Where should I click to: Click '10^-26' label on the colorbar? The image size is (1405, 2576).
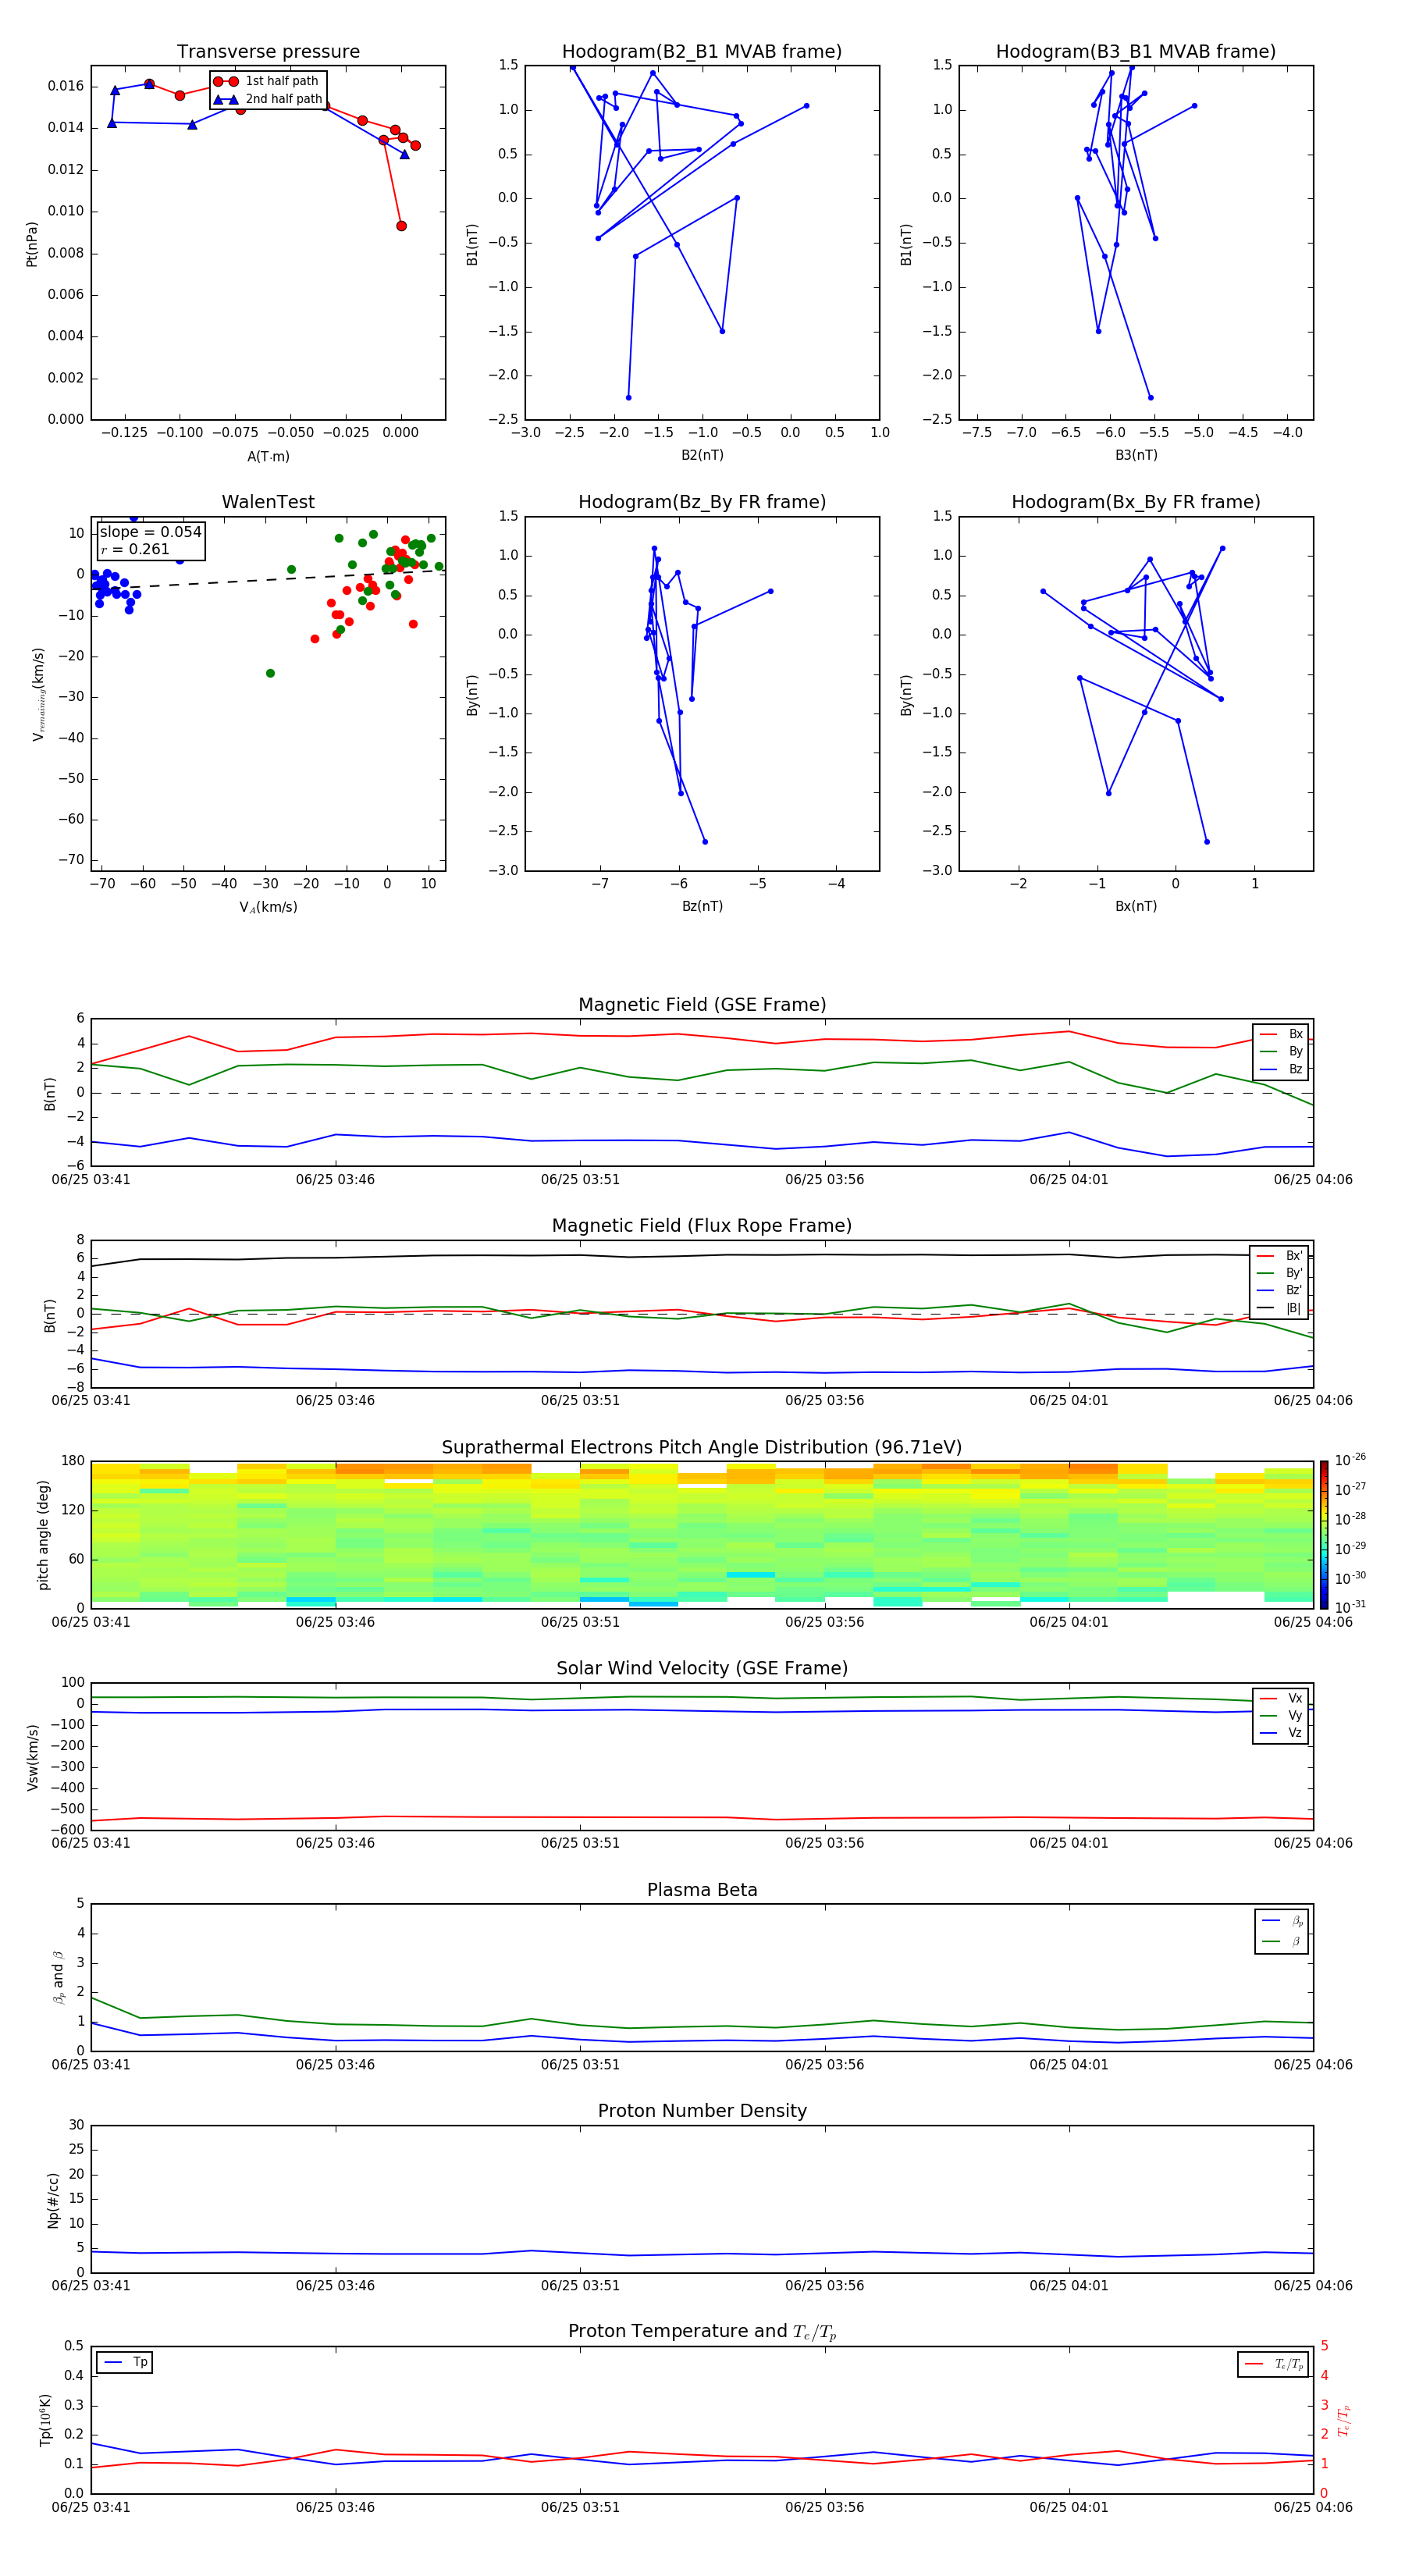[x=1350, y=1460]
